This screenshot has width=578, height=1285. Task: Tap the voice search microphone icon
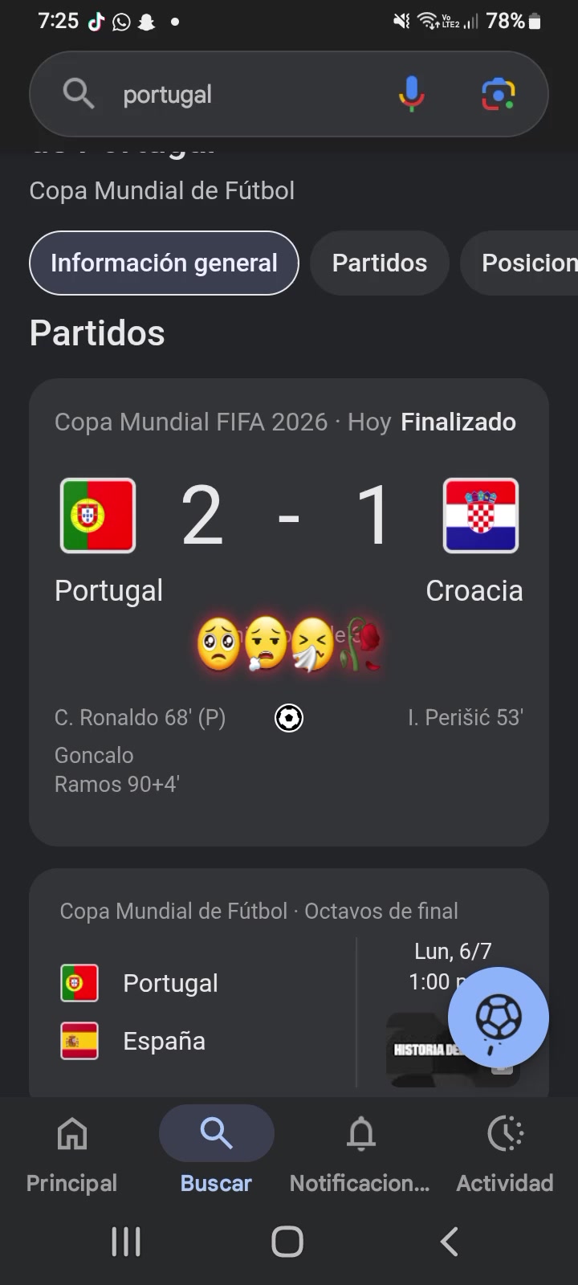[x=411, y=94]
